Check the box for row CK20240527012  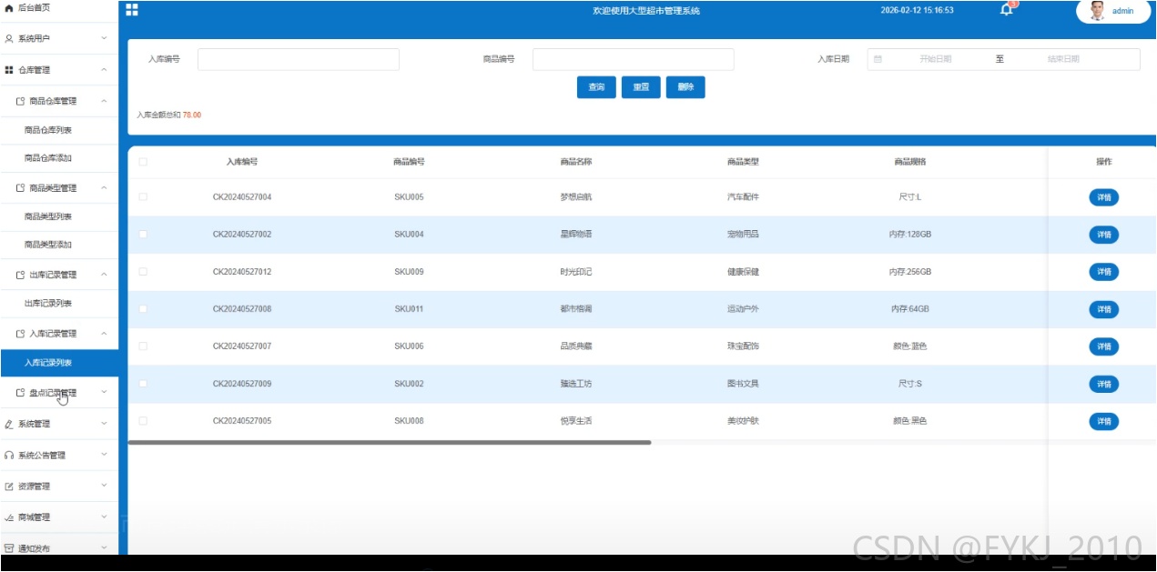tap(143, 272)
